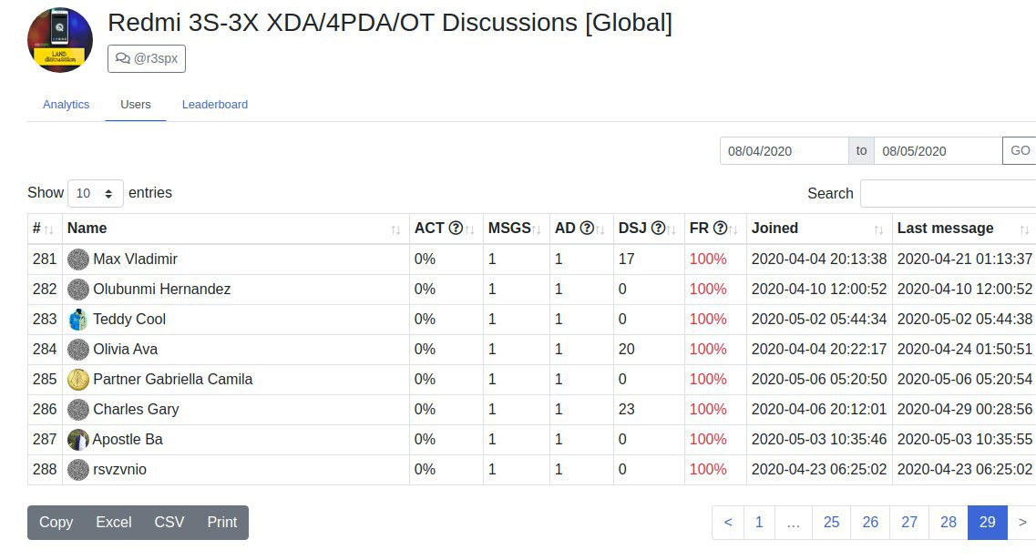Click the end date field 08/05/2020
This screenshot has height=560, width=1036.
coord(939,150)
